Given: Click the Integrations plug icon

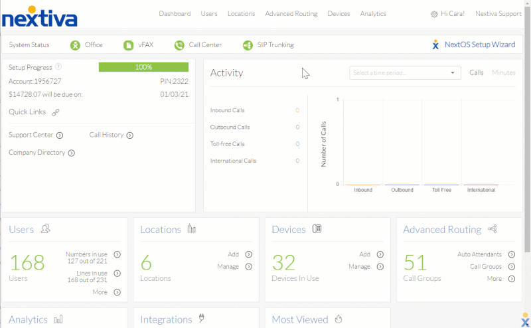Looking at the screenshot, I should pos(202,318).
